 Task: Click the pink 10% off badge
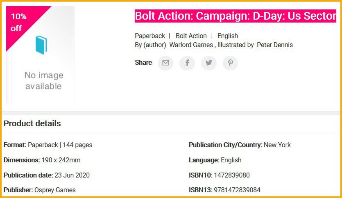point(19,23)
